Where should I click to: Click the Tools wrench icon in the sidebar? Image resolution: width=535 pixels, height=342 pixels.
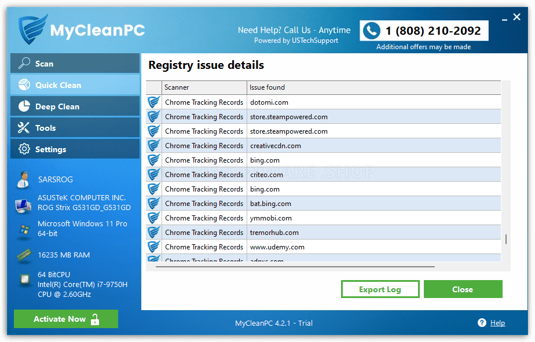[24, 127]
